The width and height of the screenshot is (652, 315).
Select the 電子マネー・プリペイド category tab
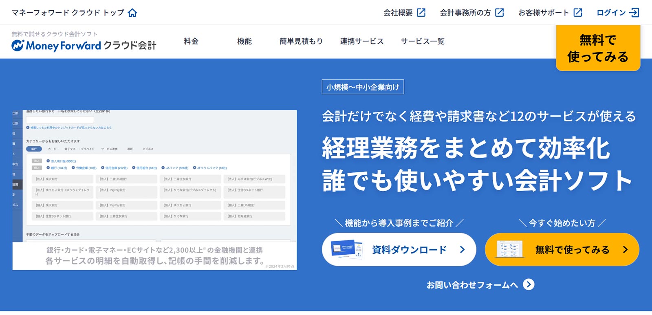coord(79,149)
